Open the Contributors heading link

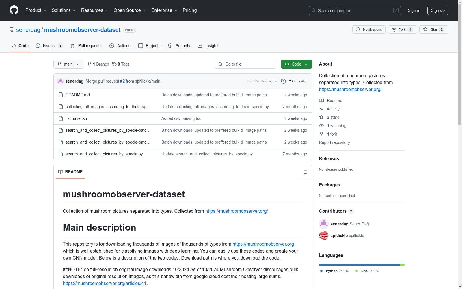click(336, 211)
